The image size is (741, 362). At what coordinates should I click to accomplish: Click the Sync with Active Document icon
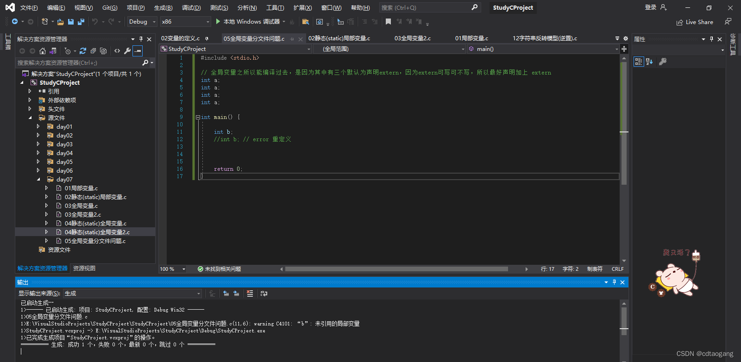[x=83, y=51]
